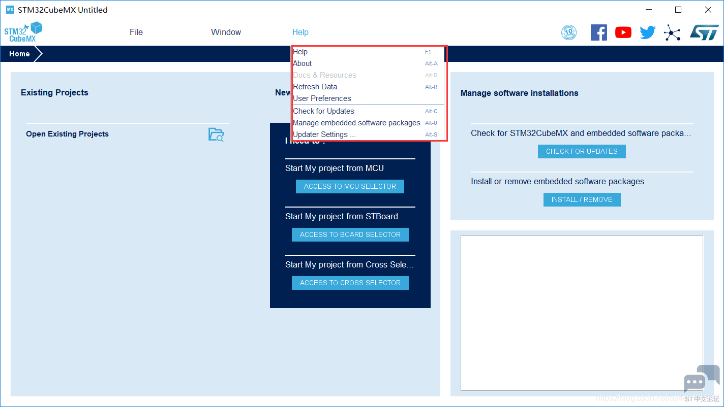Open the Facebook page icon
The height and width of the screenshot is (407, 724).
tap(599, 32)
